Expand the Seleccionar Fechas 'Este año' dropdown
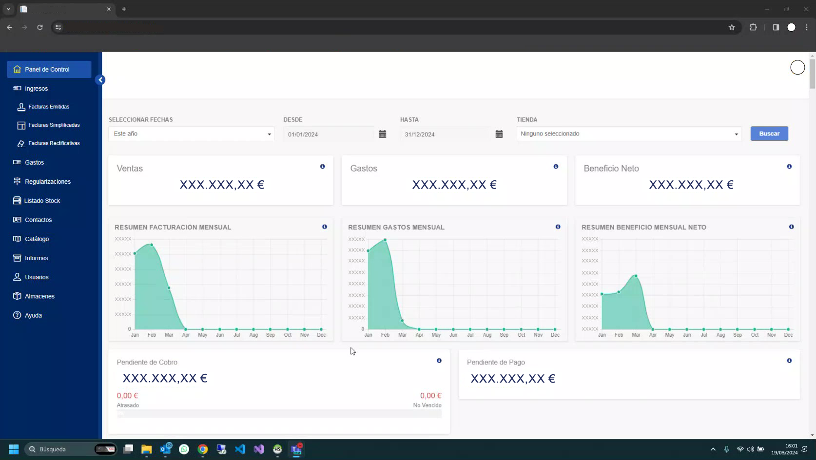Viewport: 816px width, 460px height. pyautogui.click(x=191, y=134)
